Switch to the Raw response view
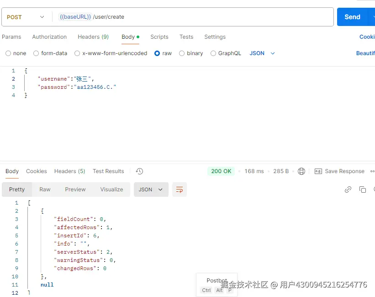 [x=45, y=189]
